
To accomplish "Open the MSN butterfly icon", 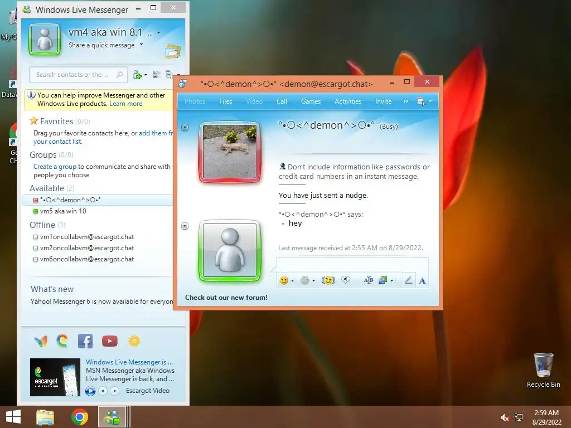I will coord(41,341).
